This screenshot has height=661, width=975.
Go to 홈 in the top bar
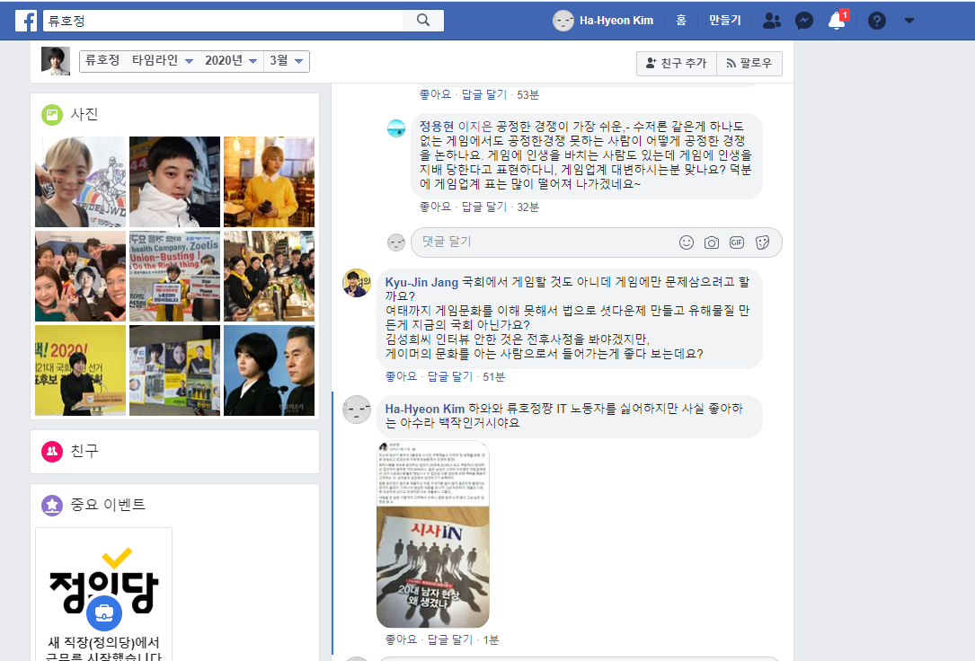(681, 21)
